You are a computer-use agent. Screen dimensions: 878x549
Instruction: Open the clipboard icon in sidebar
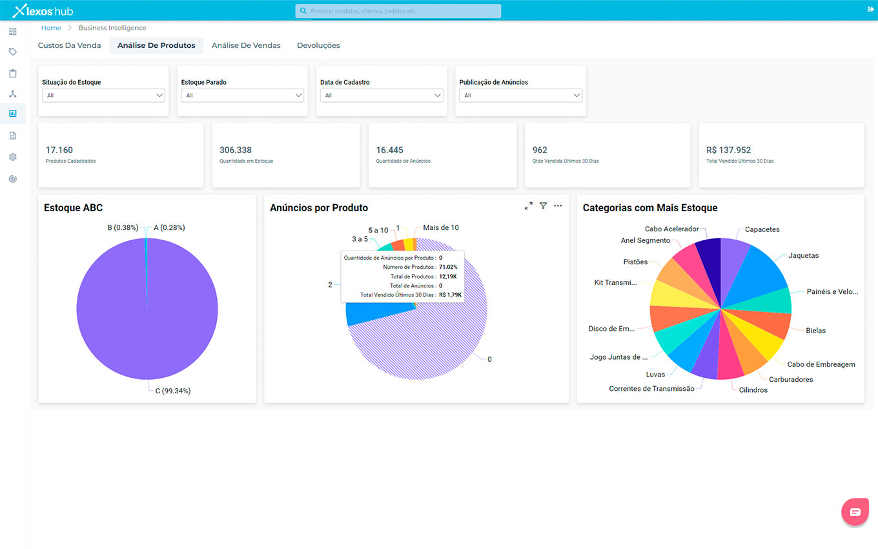point(13,73)
